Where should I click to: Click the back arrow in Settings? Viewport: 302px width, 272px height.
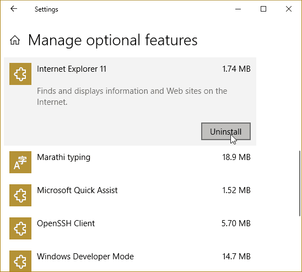(x=14, y=9)
